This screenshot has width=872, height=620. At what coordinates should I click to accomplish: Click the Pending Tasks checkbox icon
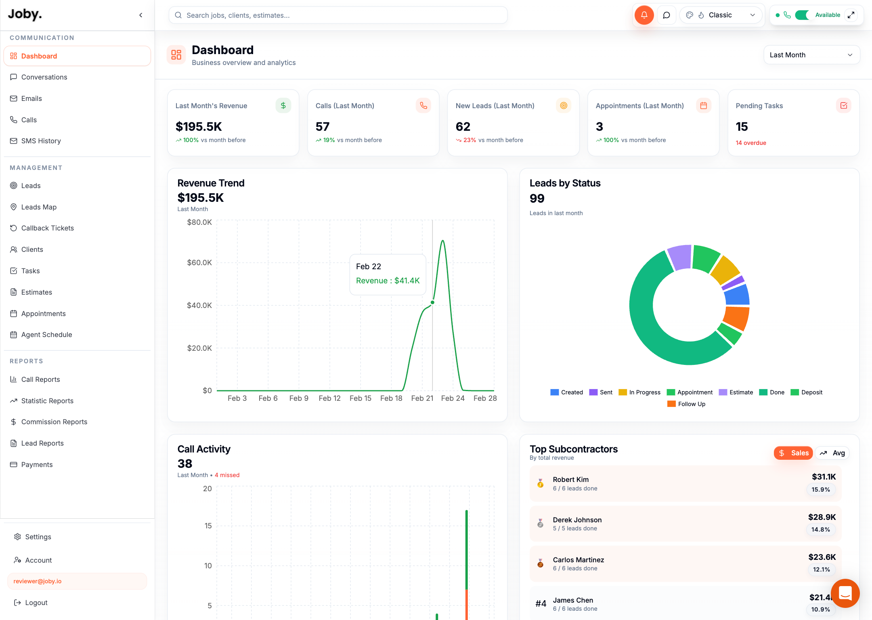coord(844,105)
